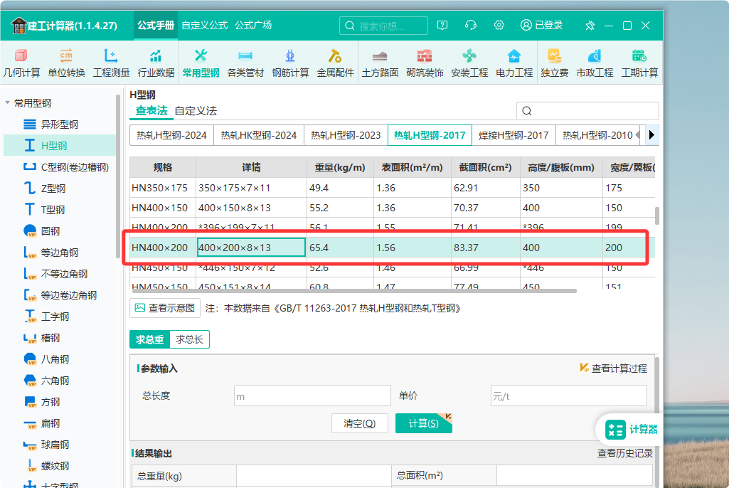Open 查看计算过程 link
729x488 pixels.
pos(613,368)
